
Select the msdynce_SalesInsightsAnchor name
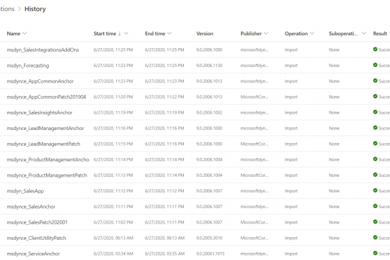tap(40, 112)
